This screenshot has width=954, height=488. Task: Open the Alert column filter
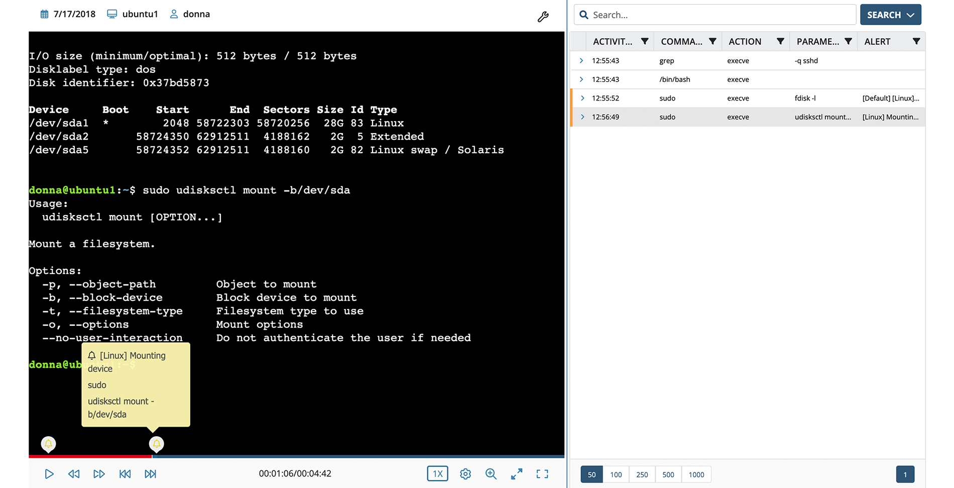click(916, 41)
